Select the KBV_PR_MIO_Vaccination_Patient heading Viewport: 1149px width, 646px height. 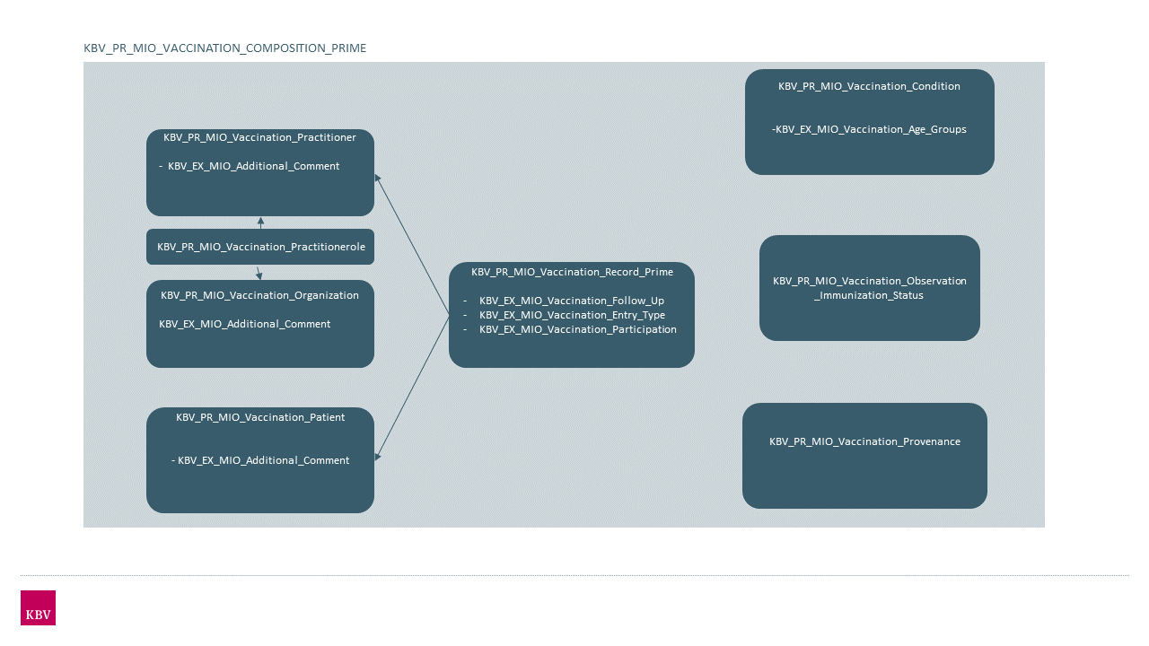(260, 417)
